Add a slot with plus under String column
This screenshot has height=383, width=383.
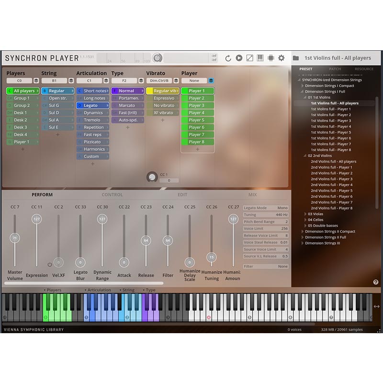click(x=57, y=135)
